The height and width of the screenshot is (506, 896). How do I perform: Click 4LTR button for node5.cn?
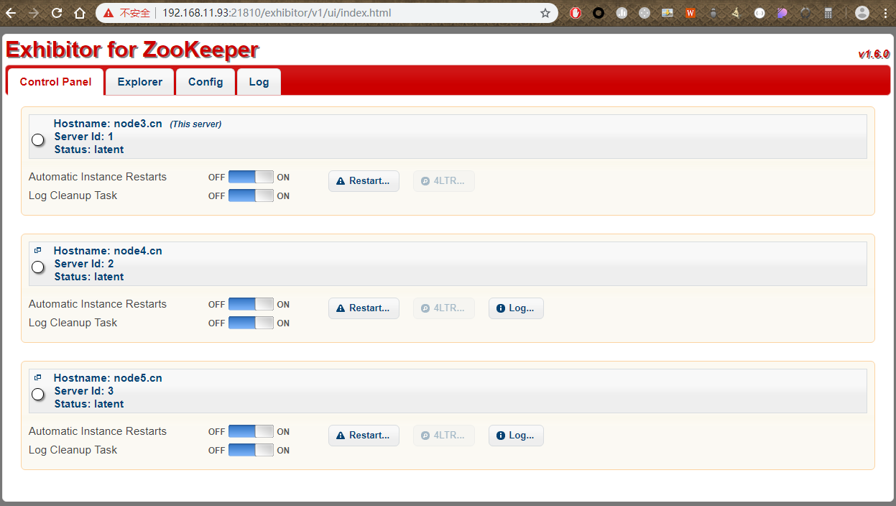443,436
